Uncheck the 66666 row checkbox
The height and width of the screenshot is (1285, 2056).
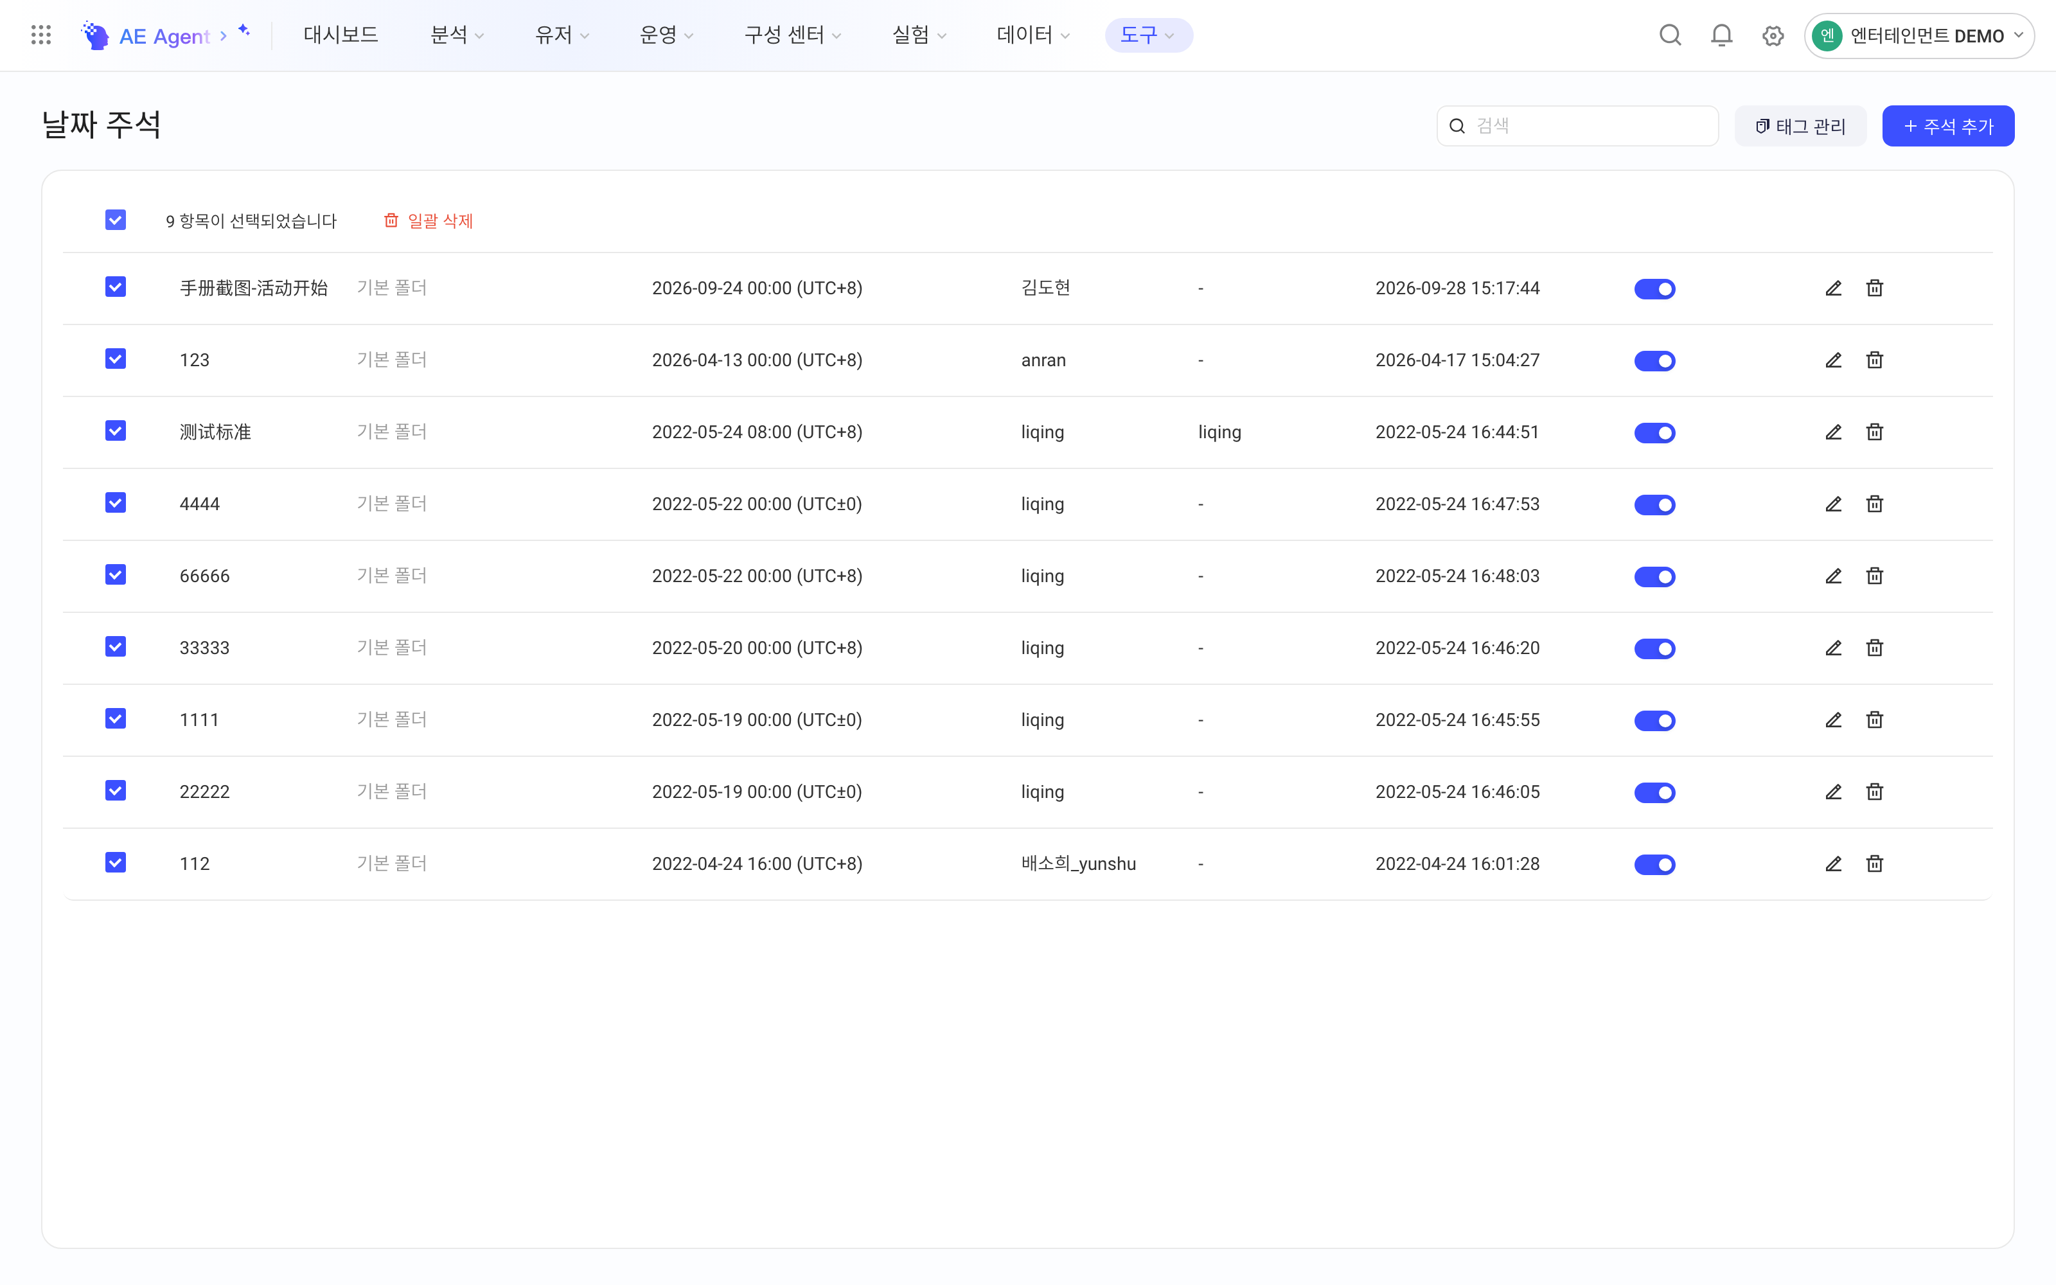pos(116,576)
